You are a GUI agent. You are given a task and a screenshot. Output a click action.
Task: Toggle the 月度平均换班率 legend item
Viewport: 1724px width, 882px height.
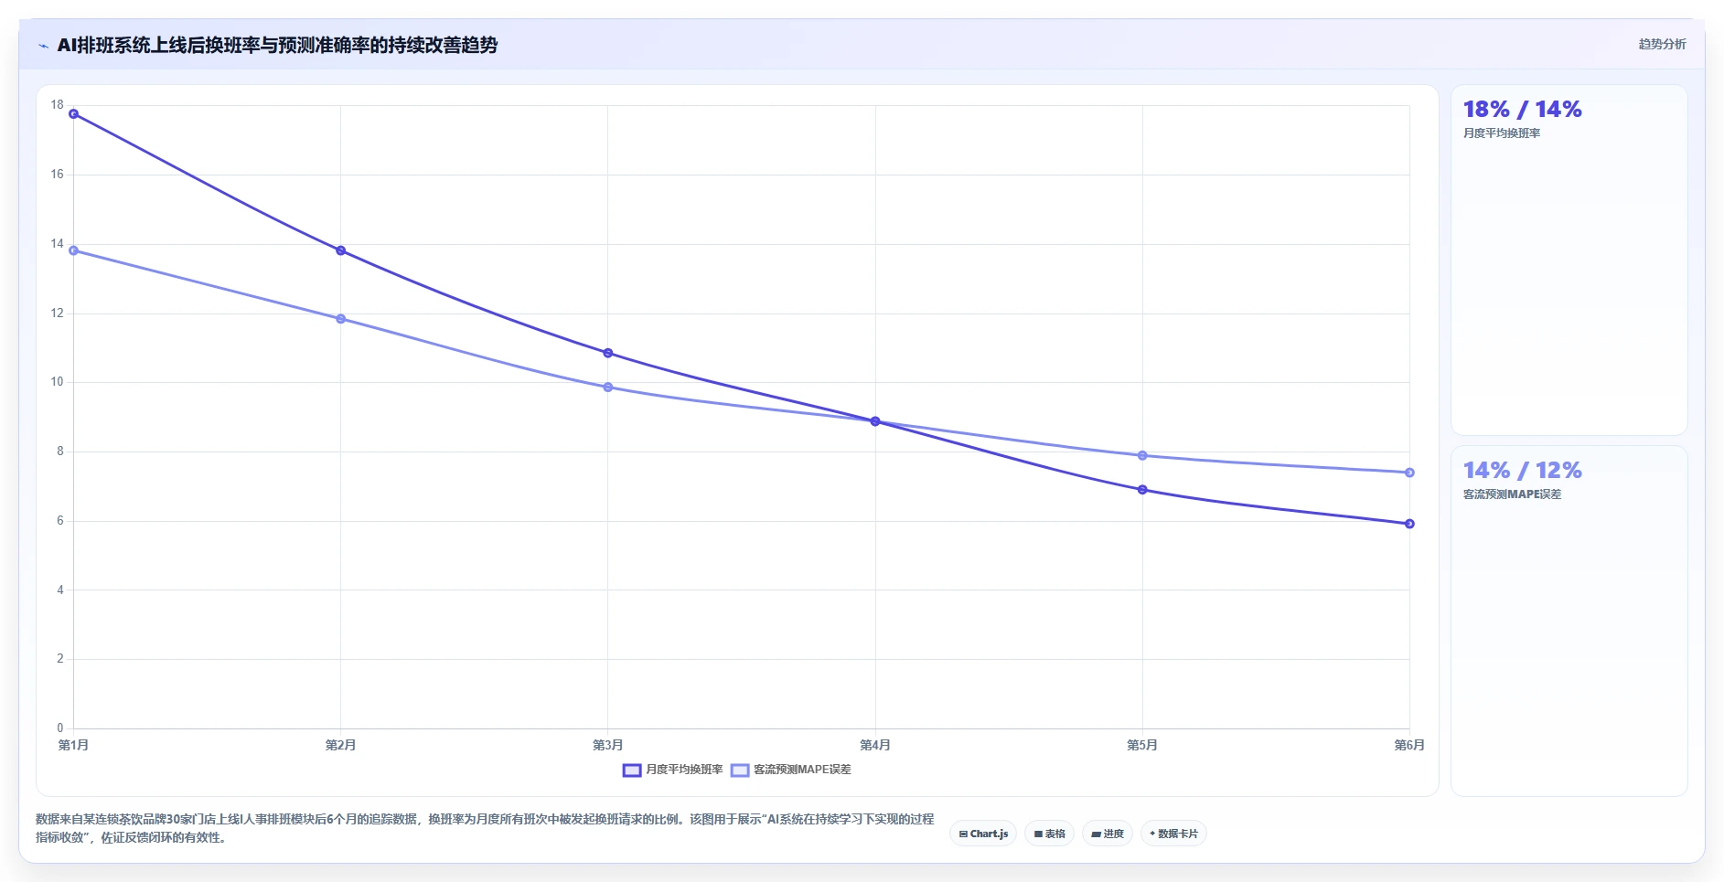673,770
